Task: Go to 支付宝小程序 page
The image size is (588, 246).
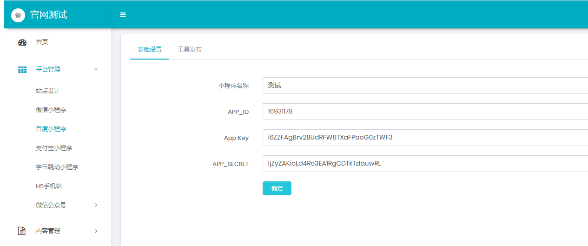Action: 54,148
